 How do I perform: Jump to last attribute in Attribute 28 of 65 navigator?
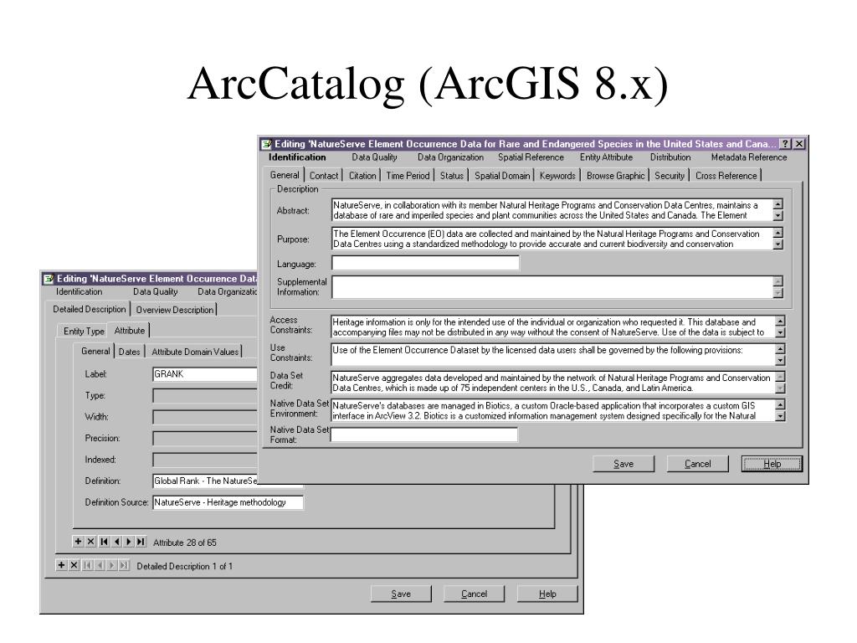point(141,542)
